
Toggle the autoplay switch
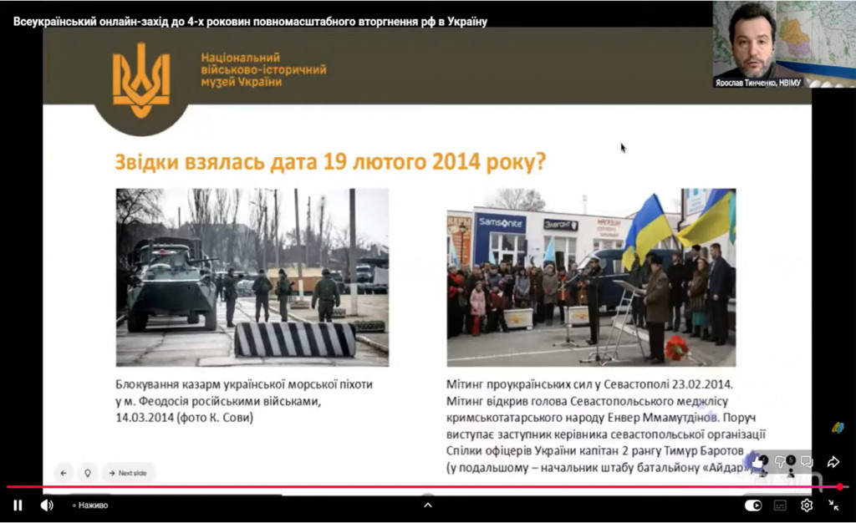click(753, 505)
